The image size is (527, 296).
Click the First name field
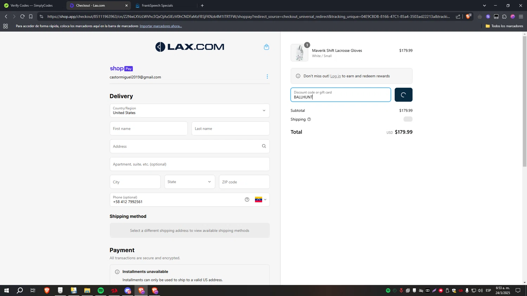tap(149, 128)
